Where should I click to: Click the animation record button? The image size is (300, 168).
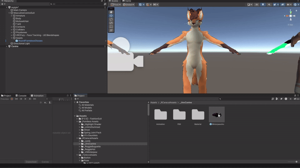12,99
